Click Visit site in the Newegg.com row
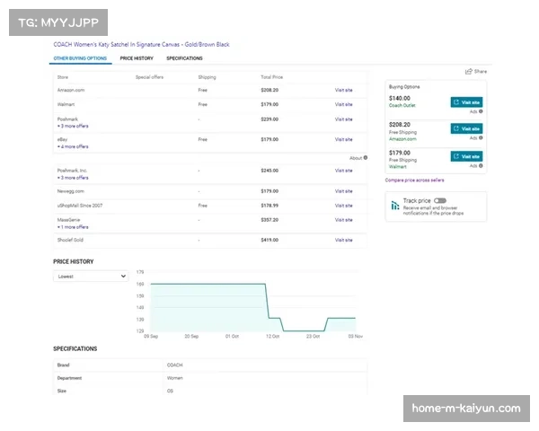 (x=344, y=191)
